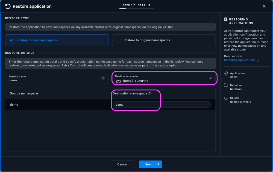Open the Destination cluster dropdown
The height and width of the screenshot is (172, 273).
(164, 78)
